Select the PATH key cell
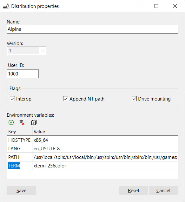 [x=19, y=157]
